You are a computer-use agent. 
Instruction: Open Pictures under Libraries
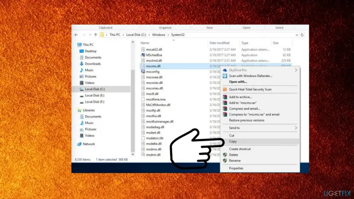coord(88,129)
